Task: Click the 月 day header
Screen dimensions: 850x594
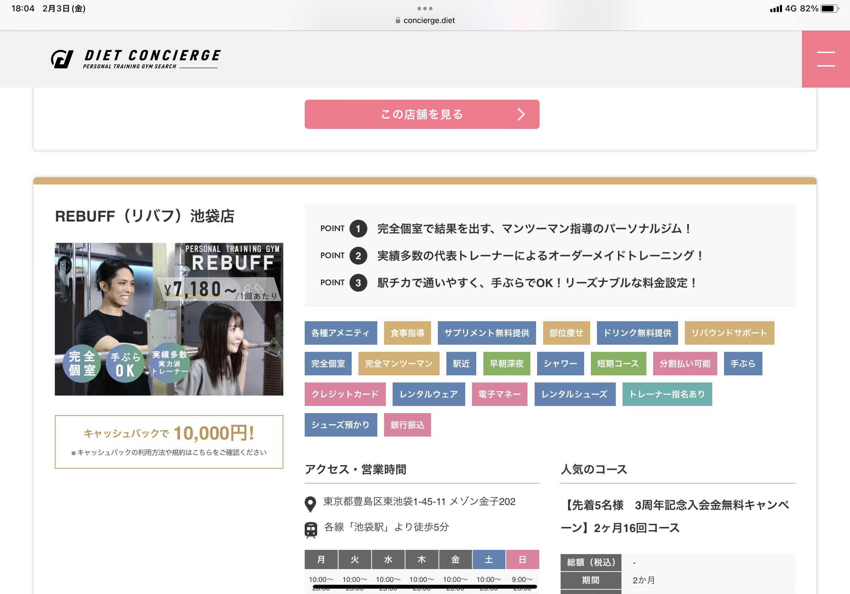Action: coord(321,559)
